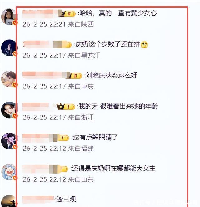200x207 pixels.
Task: Open avatar of the Fujian (福建) commenter
Action: pos(9,141)
